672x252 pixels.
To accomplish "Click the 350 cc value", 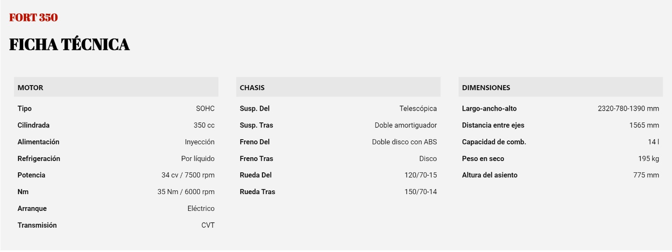I will (204, 125).
